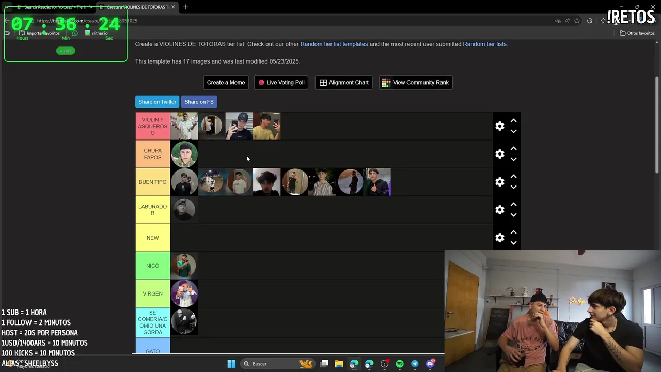Viewport: 661px width, 372px height.
Task: Open File Explorer from taskbar
Action: pos(339,364)
